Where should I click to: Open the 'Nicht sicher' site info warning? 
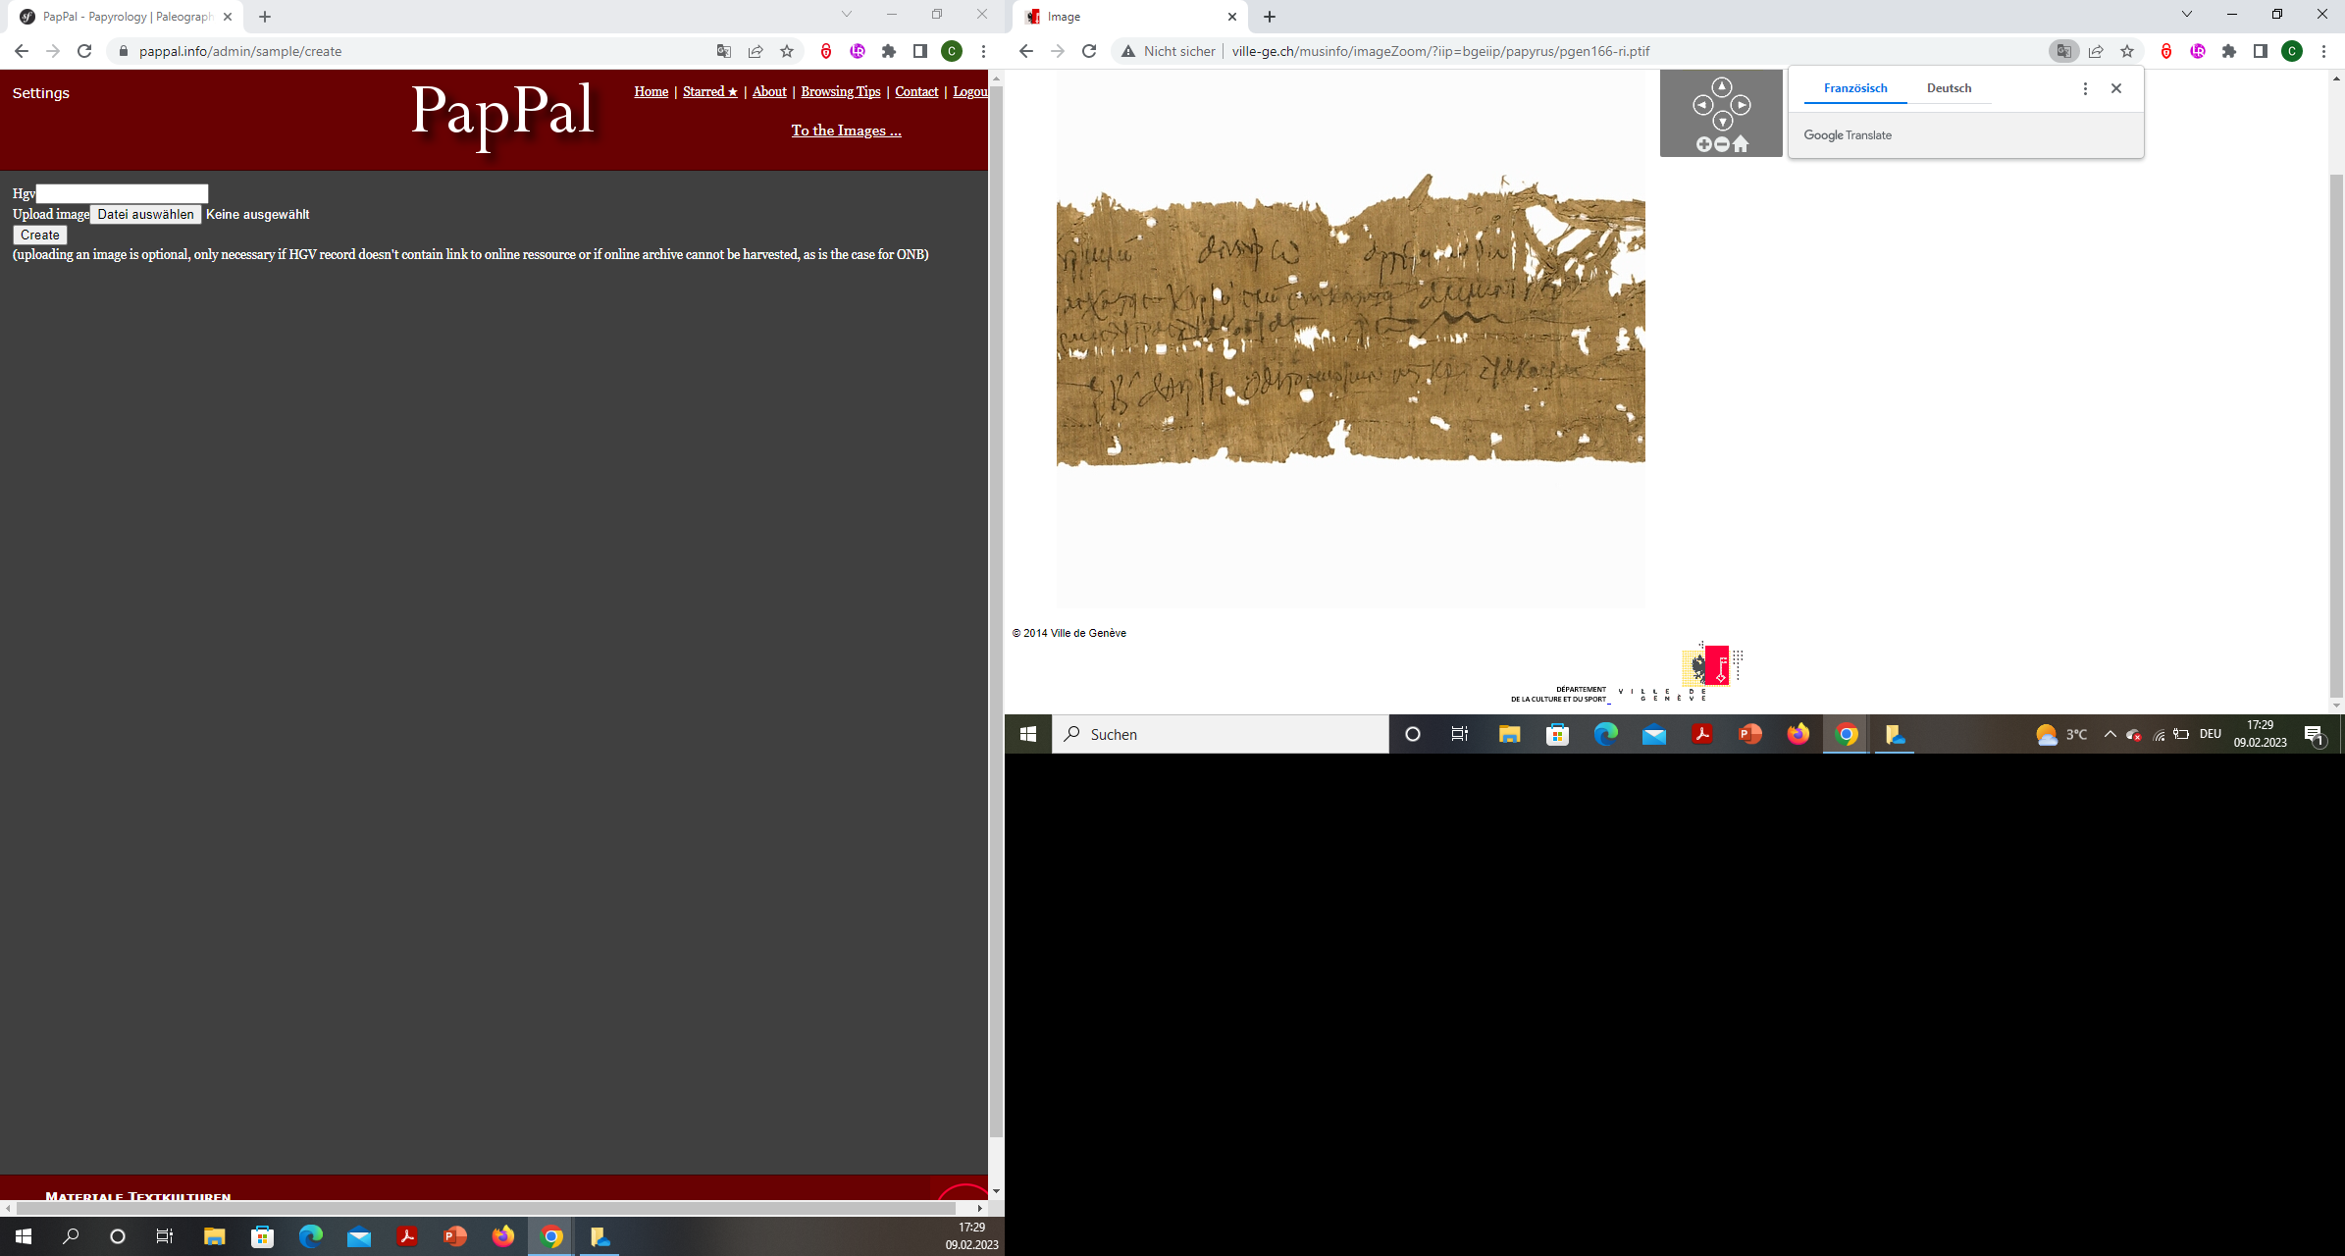tap(1169, 51)
